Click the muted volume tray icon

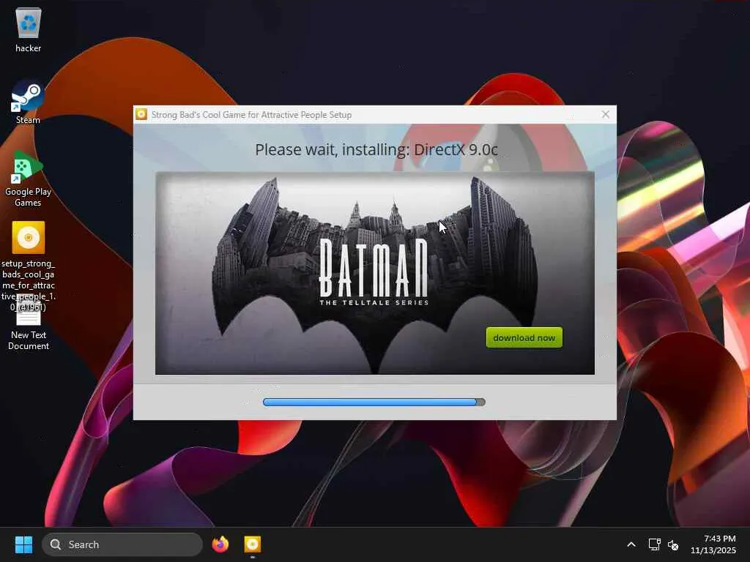pos(673,544)
